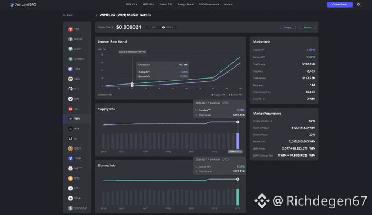Open DAO Governance menu item
372x215 pixels.
209,4
